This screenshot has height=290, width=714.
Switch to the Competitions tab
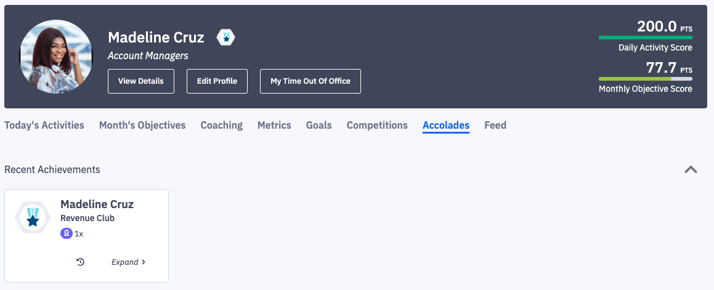(377, 125)
